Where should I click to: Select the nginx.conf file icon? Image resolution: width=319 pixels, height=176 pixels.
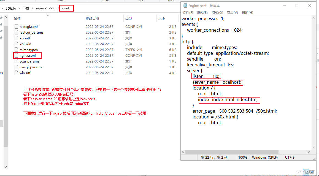pyautogui.click(x=16, y=55)
